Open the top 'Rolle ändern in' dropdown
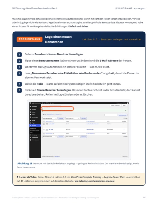Screen dimensions: 158x205 (73, 118)
